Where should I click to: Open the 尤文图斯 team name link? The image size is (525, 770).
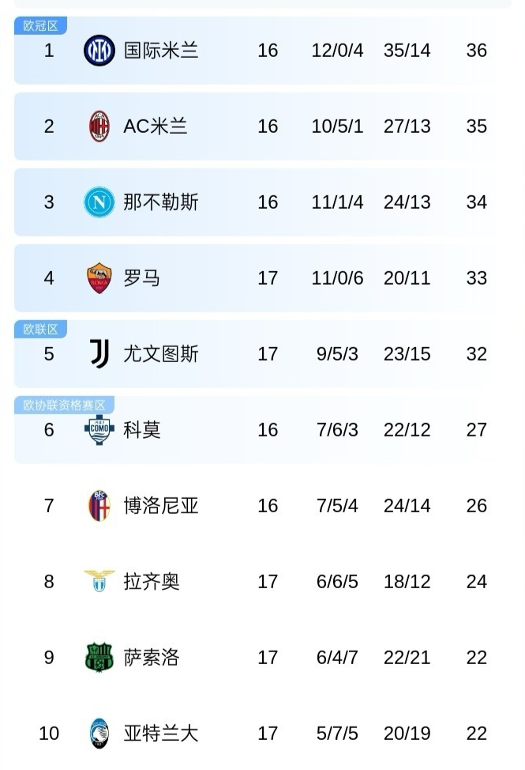[x=161, y=353]
